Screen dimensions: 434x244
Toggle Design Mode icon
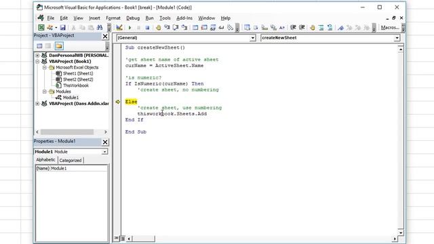(x=119, y=27)
